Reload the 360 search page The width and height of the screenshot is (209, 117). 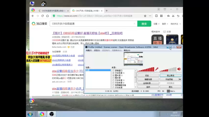tap(43, 16)
